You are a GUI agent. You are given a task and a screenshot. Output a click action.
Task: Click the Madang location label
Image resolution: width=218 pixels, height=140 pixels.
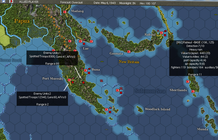[x=77, y=11]
